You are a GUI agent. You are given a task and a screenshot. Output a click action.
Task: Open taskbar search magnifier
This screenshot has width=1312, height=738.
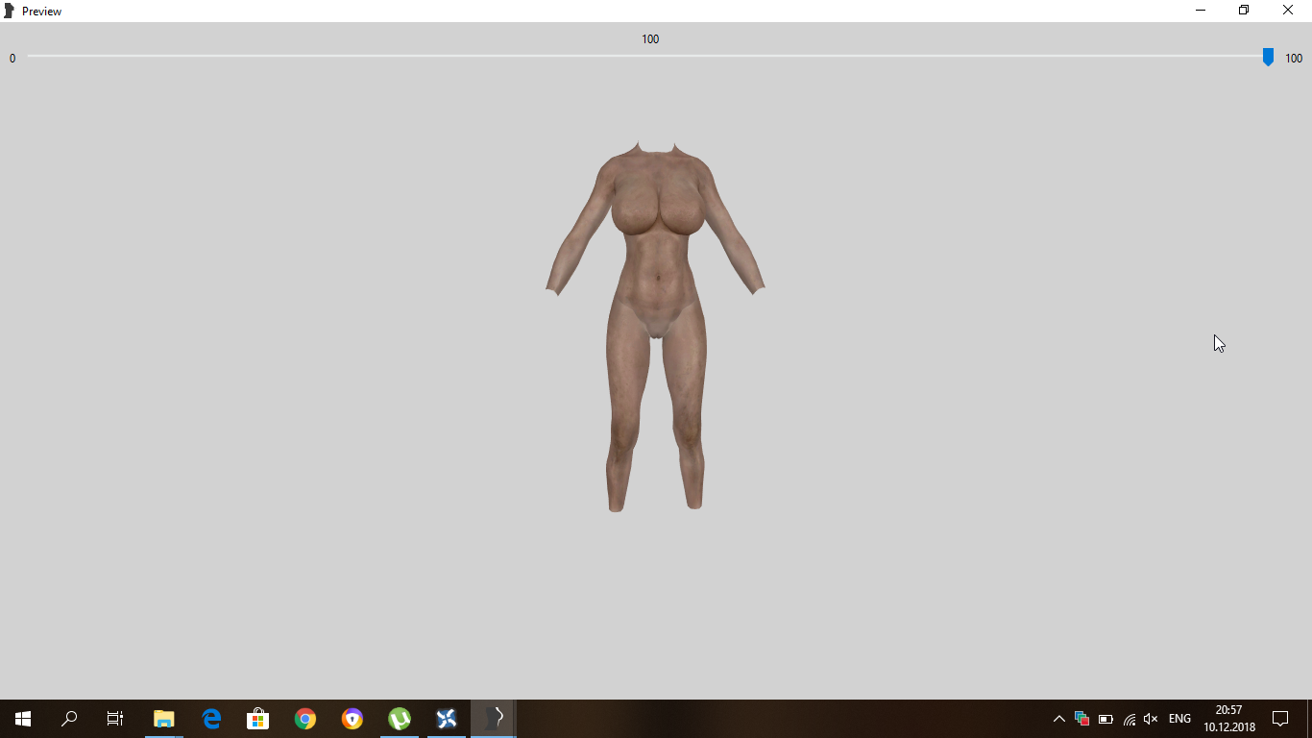click(x=69, y=719)
